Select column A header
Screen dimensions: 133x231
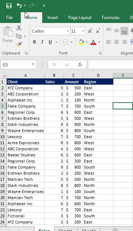[25, 75]
